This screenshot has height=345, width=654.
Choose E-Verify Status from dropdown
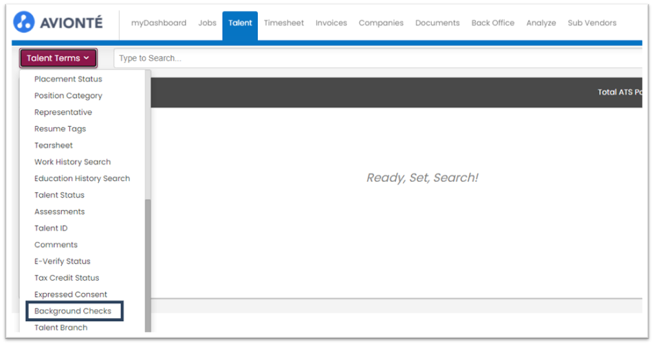click(x=62, y=261)
